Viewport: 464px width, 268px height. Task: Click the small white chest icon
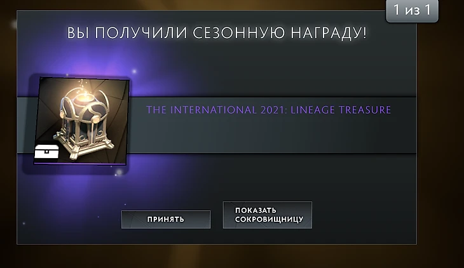[x=46, y=152]
